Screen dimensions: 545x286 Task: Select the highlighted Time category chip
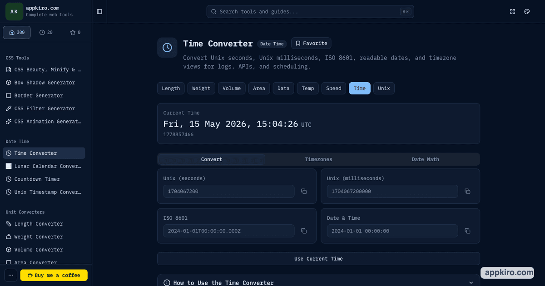point(360,88)
